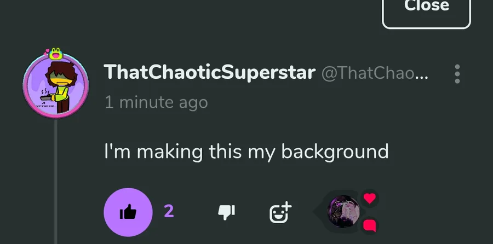Screen dimensions: 493x244
Task: Open the ThatChaoticSuperstar display name link
Action: (209, 72)
